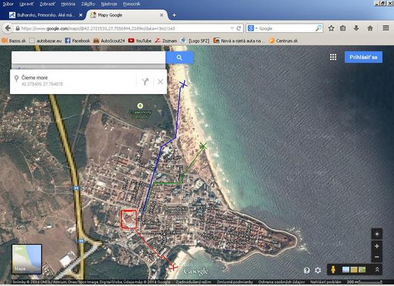Click the Google Maps search field
The width and height of the screenshot is (394, 286).
(x=89, y=58)
